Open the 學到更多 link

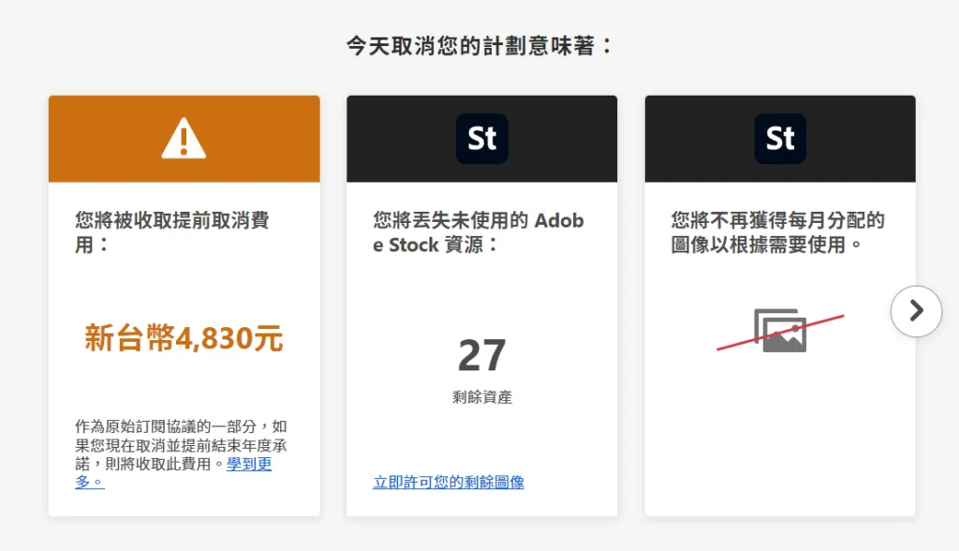click(248, 464)
